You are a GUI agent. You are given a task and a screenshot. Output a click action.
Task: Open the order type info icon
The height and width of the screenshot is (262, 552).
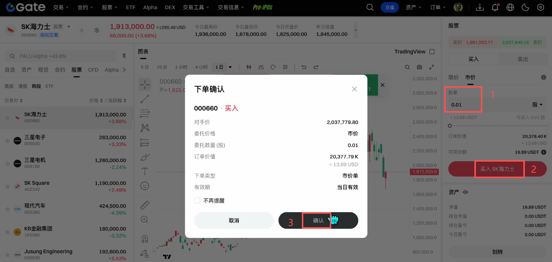coord(544,77)
